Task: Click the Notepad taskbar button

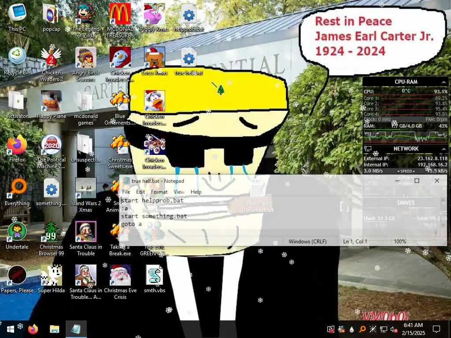Action: pos(76,329)
